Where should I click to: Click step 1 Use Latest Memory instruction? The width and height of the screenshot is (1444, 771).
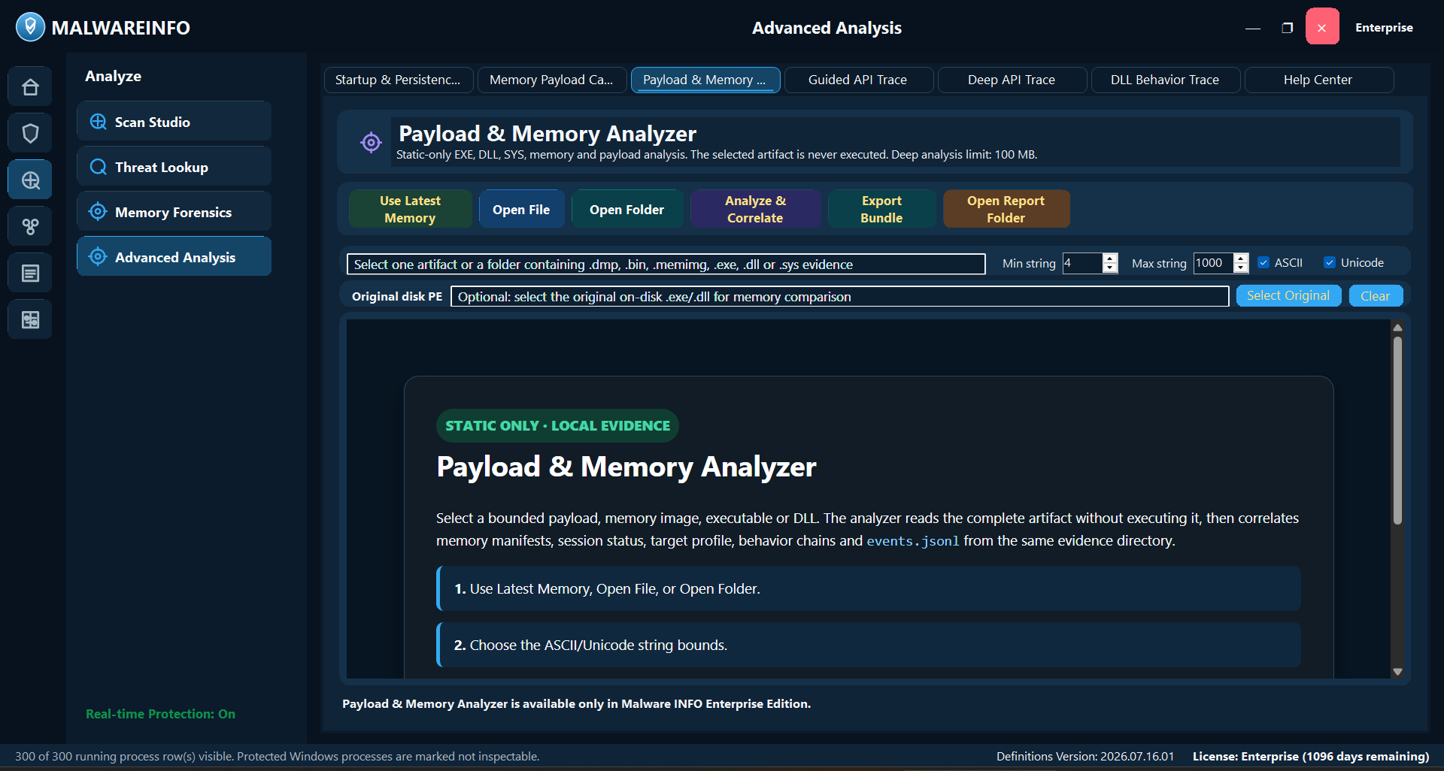coord(869,588)
